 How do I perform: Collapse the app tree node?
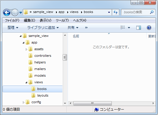click(23, 43)
